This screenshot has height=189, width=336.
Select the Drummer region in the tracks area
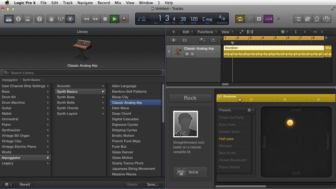(274, 51)
